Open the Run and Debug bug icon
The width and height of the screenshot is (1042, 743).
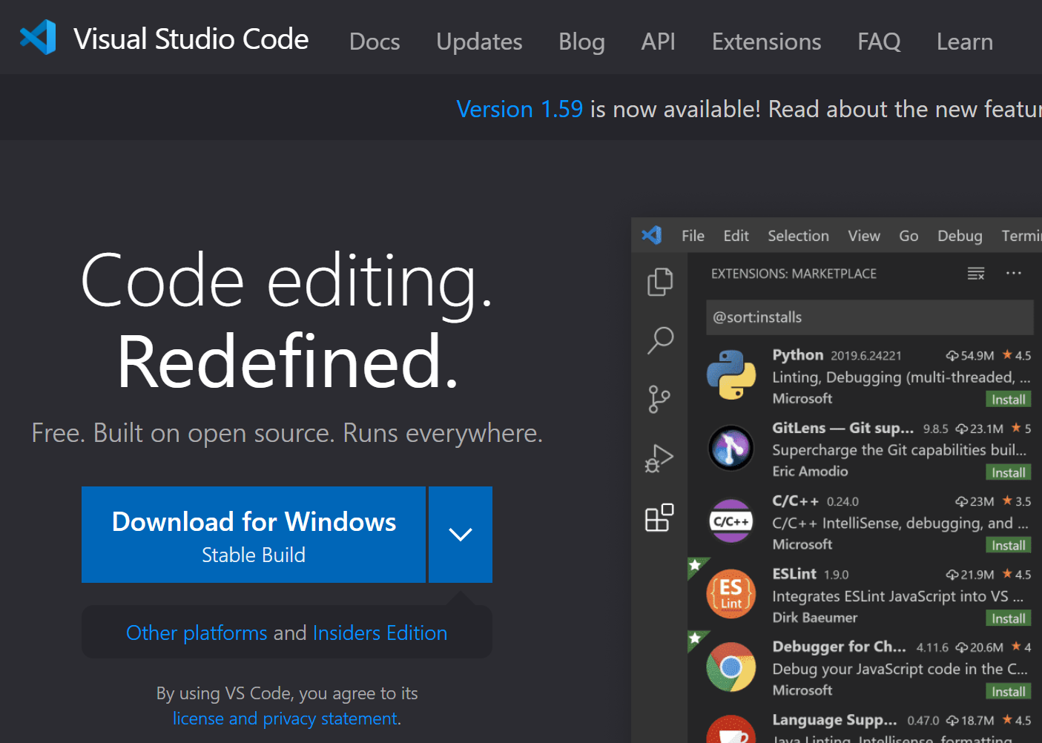pyautogui.click(x=659, y=458)
